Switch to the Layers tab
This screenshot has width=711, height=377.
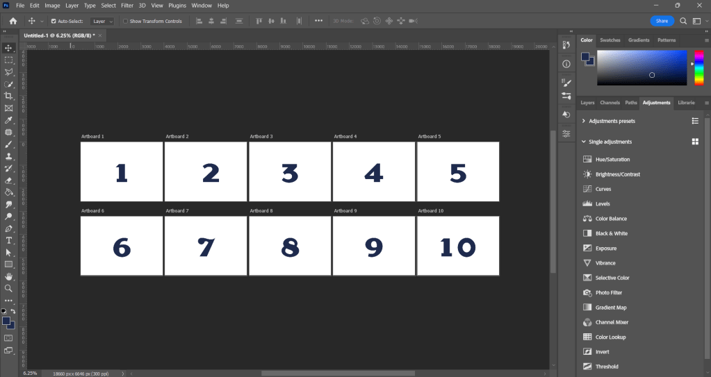587,103
